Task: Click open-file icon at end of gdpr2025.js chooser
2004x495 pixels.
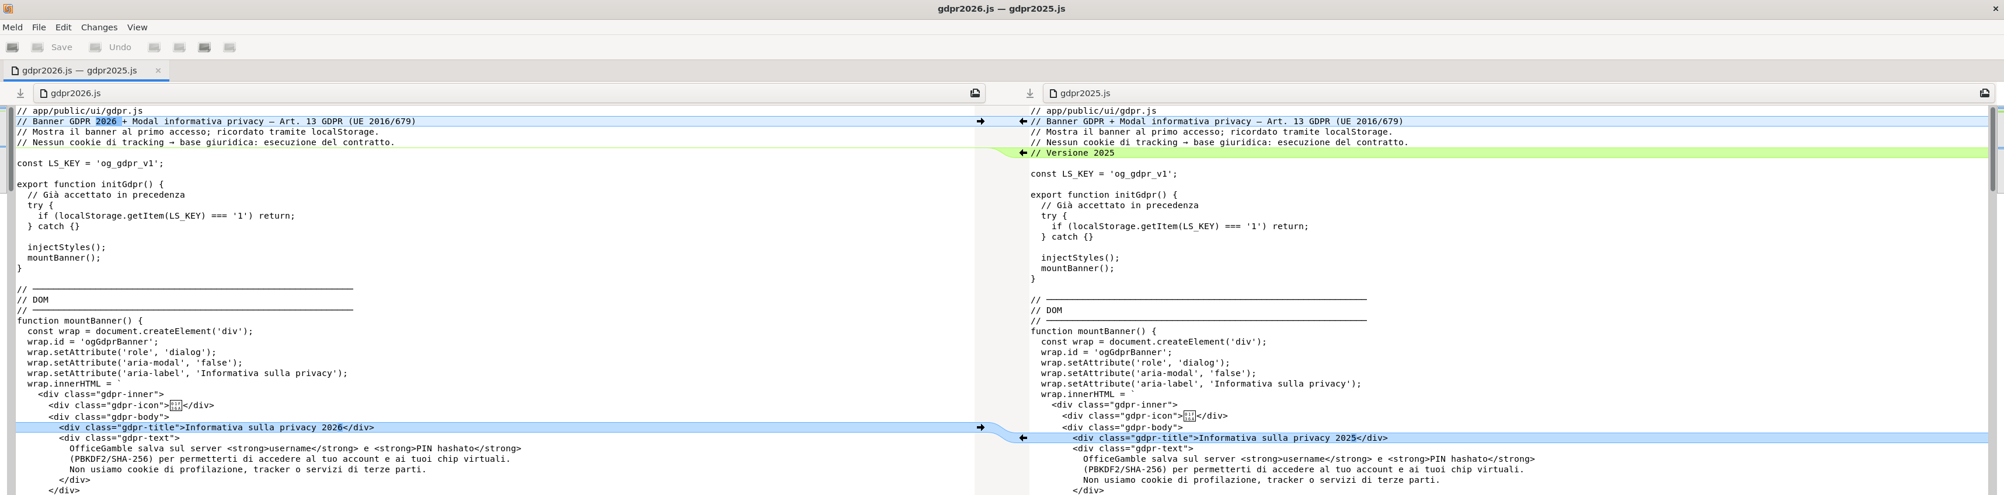Action: click(1985, 93)
